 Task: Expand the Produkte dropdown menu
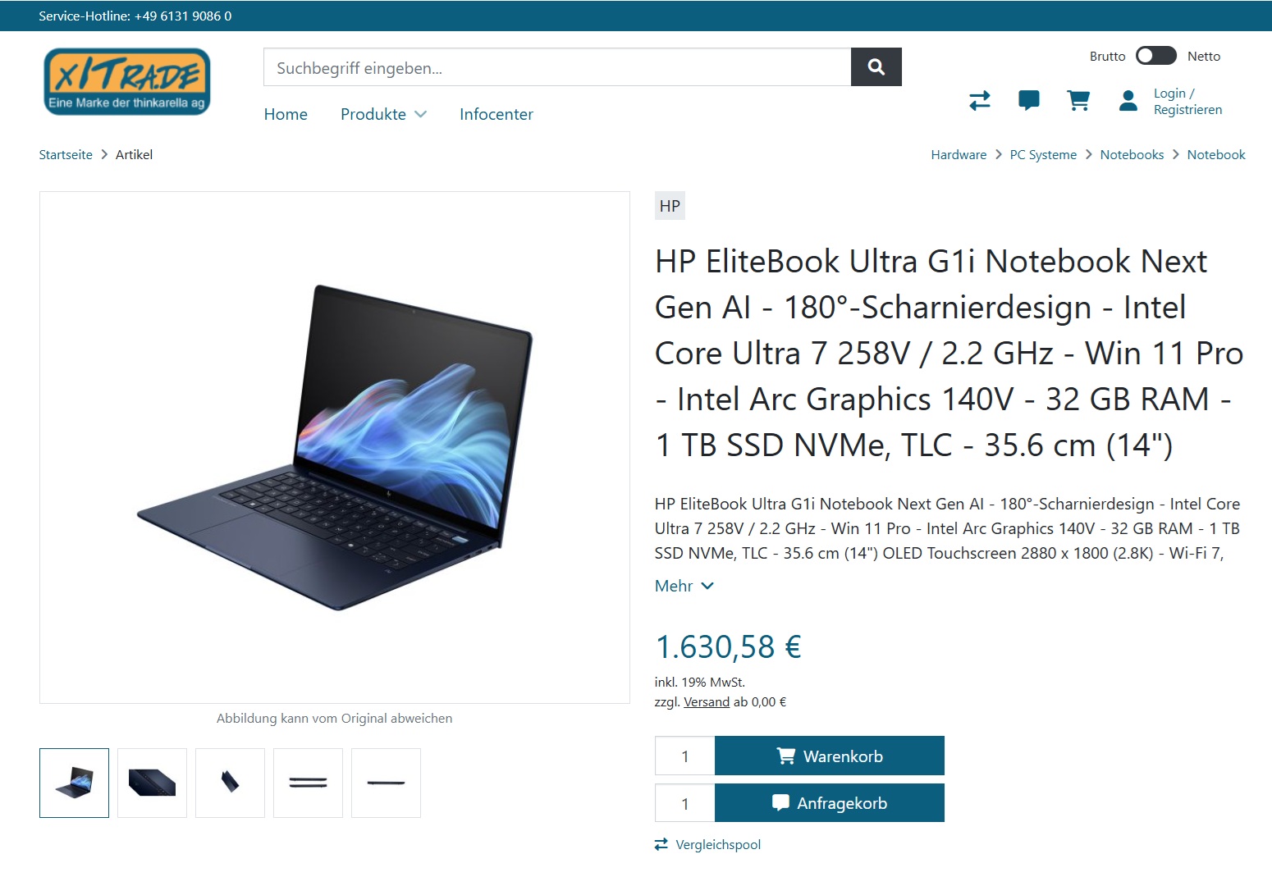(383, 114)
